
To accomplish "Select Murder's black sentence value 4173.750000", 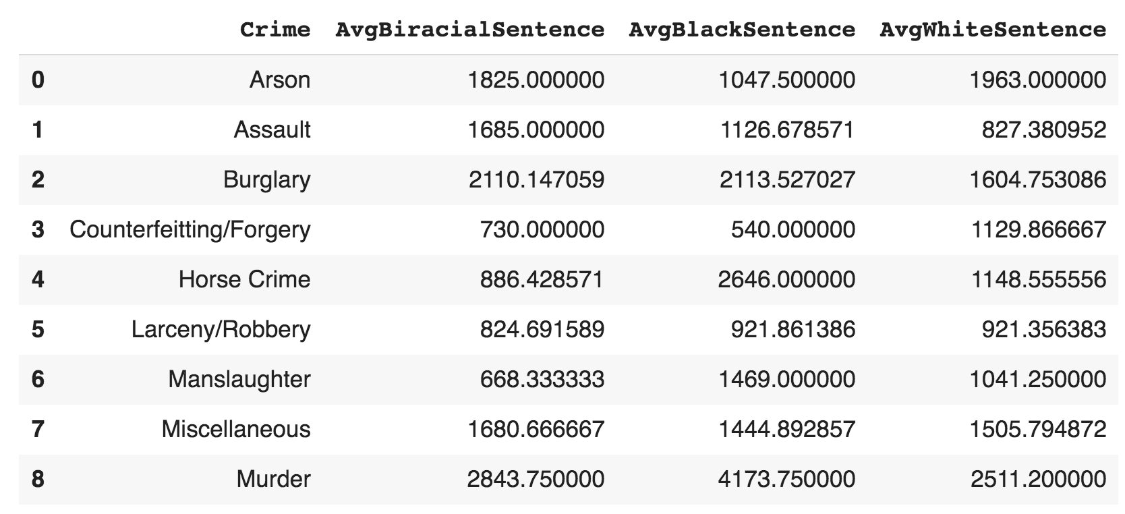I will [x=786, y=479].
